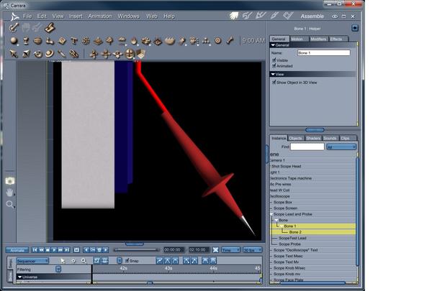The image size is (432, 291).
Task: Click the sequencer magnifier zoom icon
Action: tap(84, 261)
